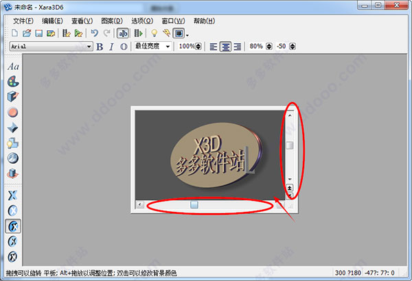
Task: Toggle Bold text formatting
Action: 100,47
